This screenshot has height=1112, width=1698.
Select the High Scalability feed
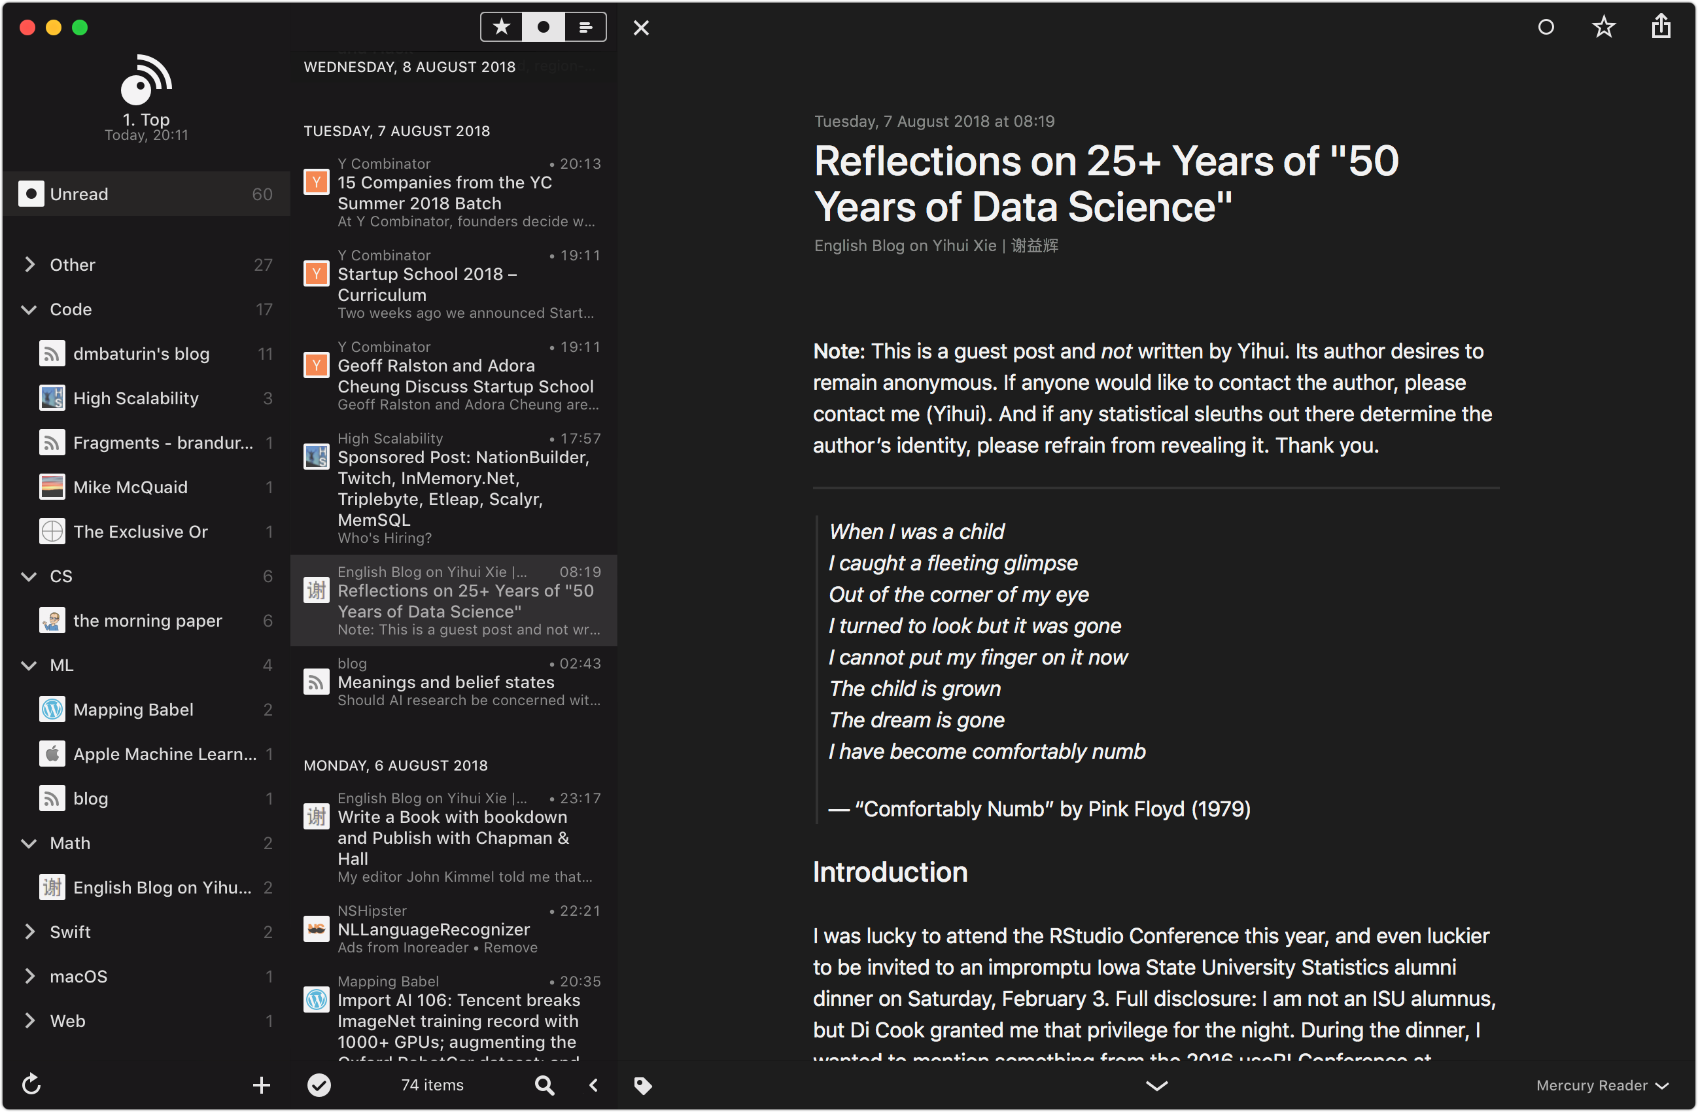135,398
